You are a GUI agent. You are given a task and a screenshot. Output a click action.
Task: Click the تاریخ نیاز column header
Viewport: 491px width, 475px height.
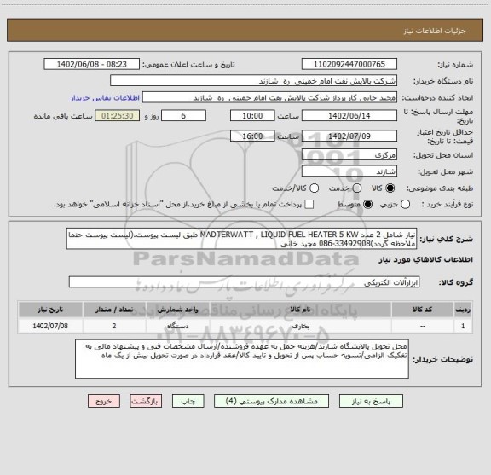(50, 310)
